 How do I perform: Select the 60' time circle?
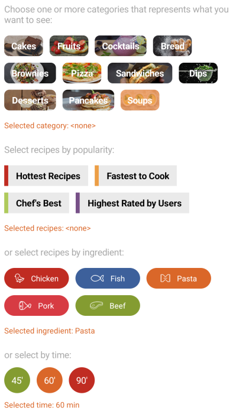click(x=50, y=380)
